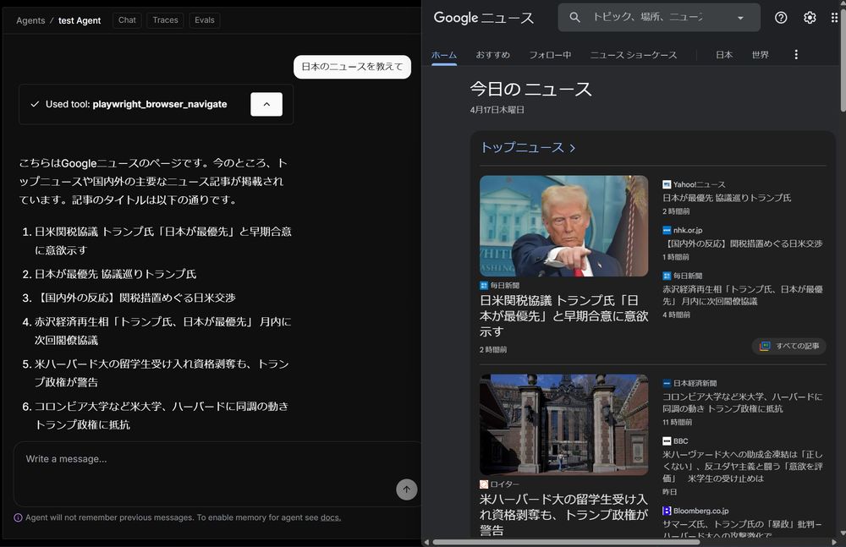The image size is (846, 547).
Task: Click the Bloomberg.co.jp source icon
Action: coord(667,511)
